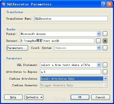The height and width of the screenshot is (104, 114).
Task: Open Attributes to Expose ellipsis button
Action: (x=105, y=72)
